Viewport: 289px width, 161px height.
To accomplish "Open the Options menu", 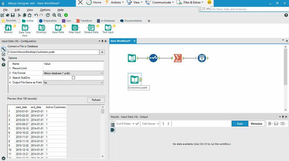I will tap(45, 10).
